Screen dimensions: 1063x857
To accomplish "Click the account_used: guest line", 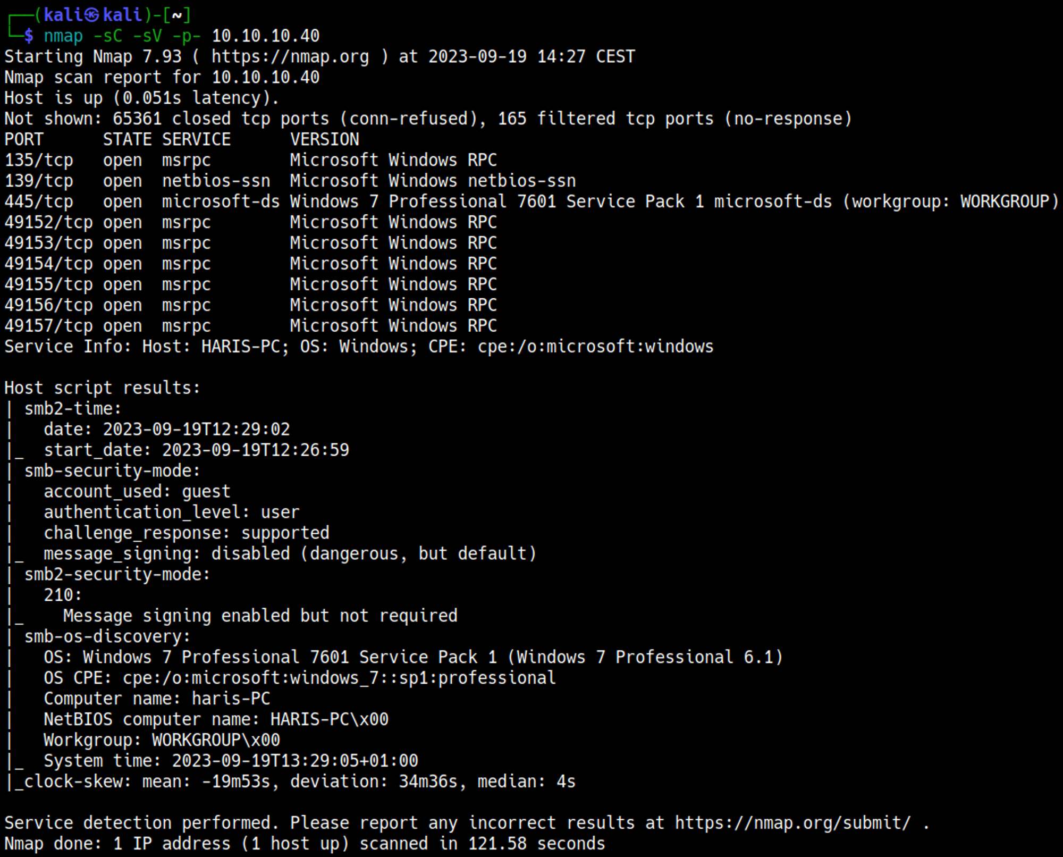I will 137,492.
